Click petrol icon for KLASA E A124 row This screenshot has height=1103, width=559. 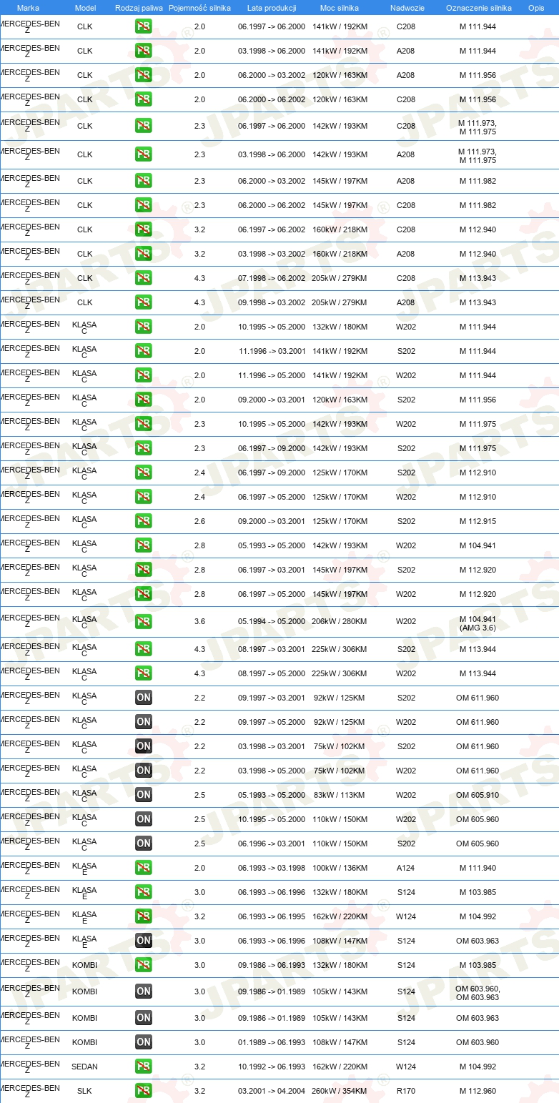pyautogui.click(x=144, y=868)
